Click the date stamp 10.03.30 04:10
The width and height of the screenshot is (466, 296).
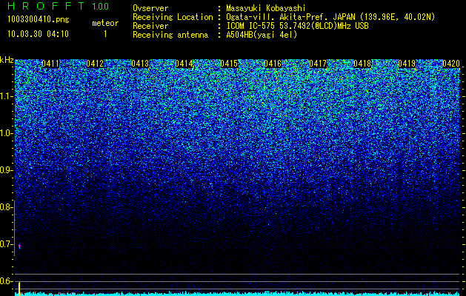point(38,34)
